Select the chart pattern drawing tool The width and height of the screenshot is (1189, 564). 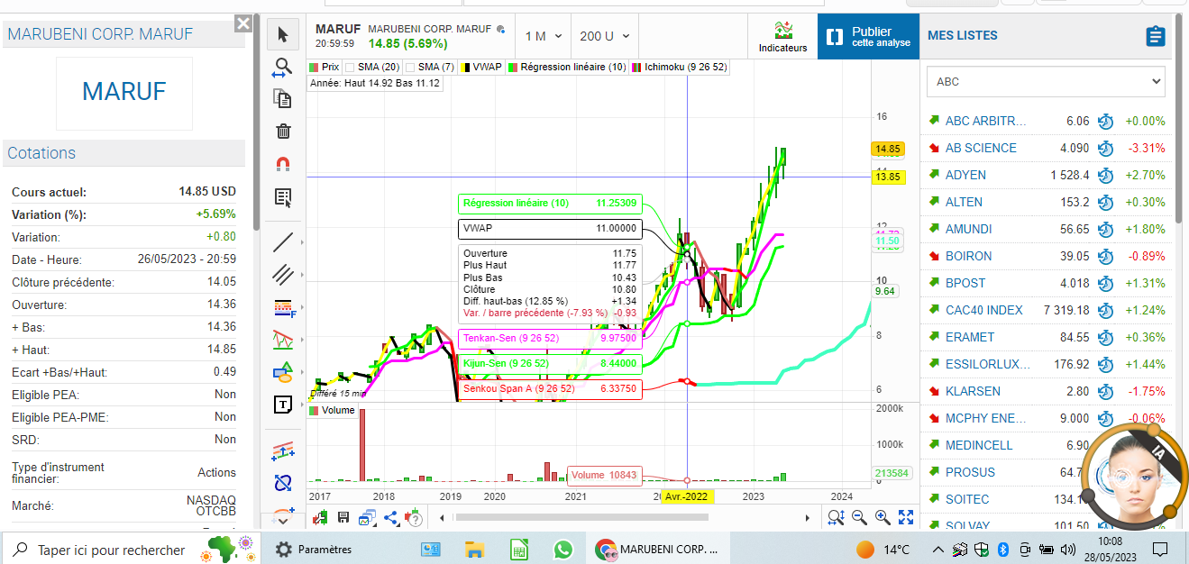pyautogui.click(x=283, y=340)
